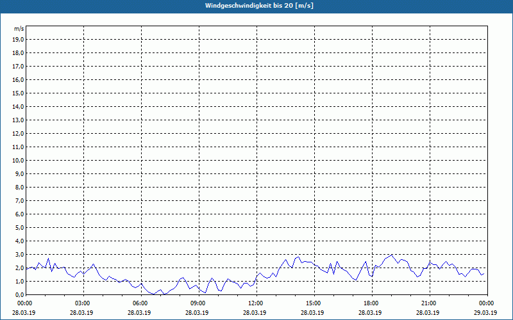Click the 'm/s' unit label
The width and height of the screenshot is (513, 320).
[x=19, y=29]
